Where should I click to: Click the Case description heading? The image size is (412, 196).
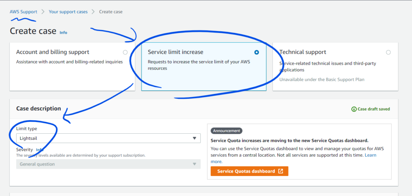click(x=39, y=108)
